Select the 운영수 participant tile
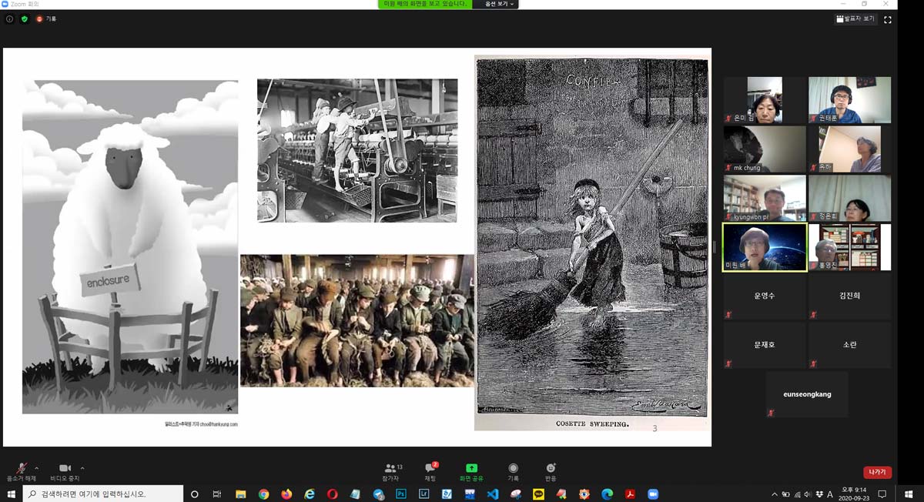 point(764,296)
